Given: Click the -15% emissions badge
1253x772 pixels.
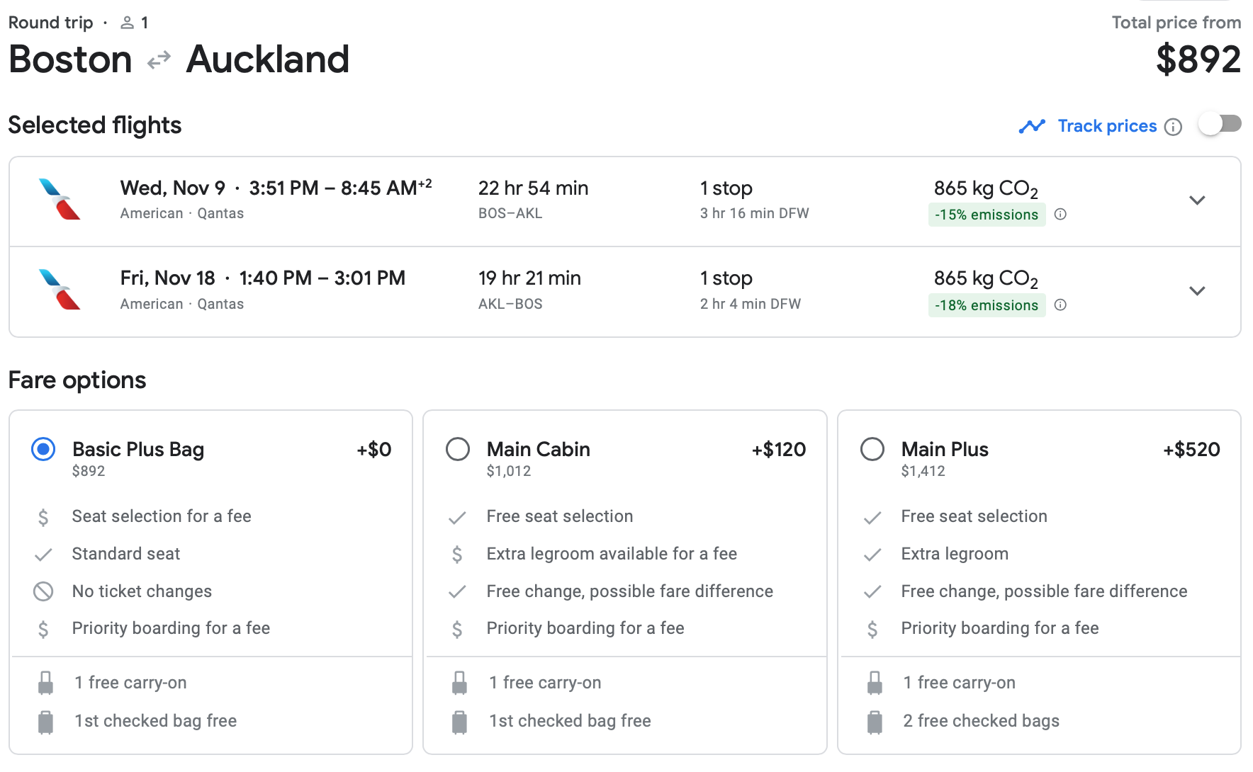Looking at the screenshot, I should click(986, 215).
